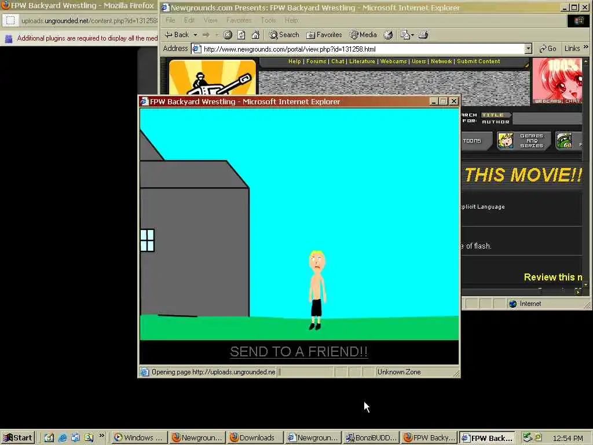Open the Back button history dropdown arrow

tap(195, 35)
